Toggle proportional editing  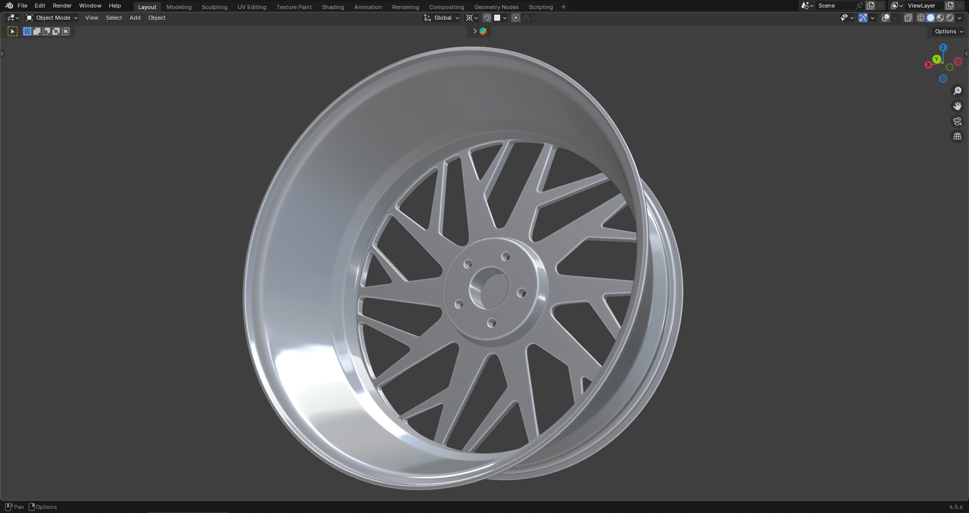(x=516, y=18)
